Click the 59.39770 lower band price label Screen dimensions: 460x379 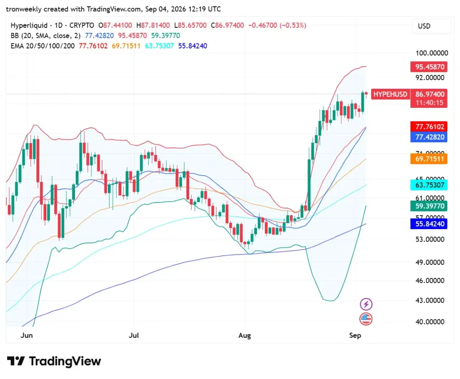point(428,206)
